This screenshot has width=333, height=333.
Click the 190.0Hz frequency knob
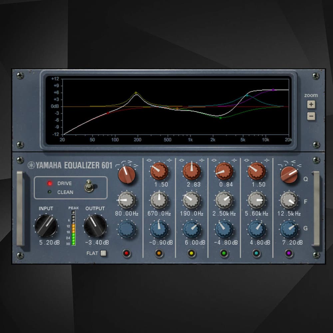coord(191,200)
